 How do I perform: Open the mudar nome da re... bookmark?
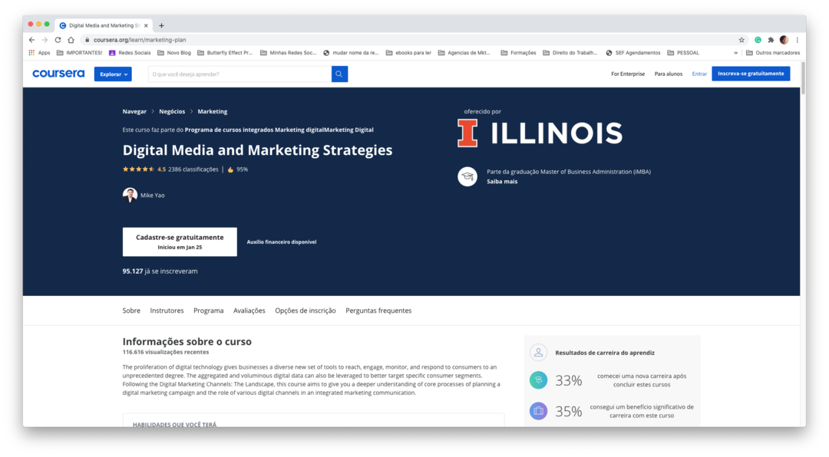point(351,53)
